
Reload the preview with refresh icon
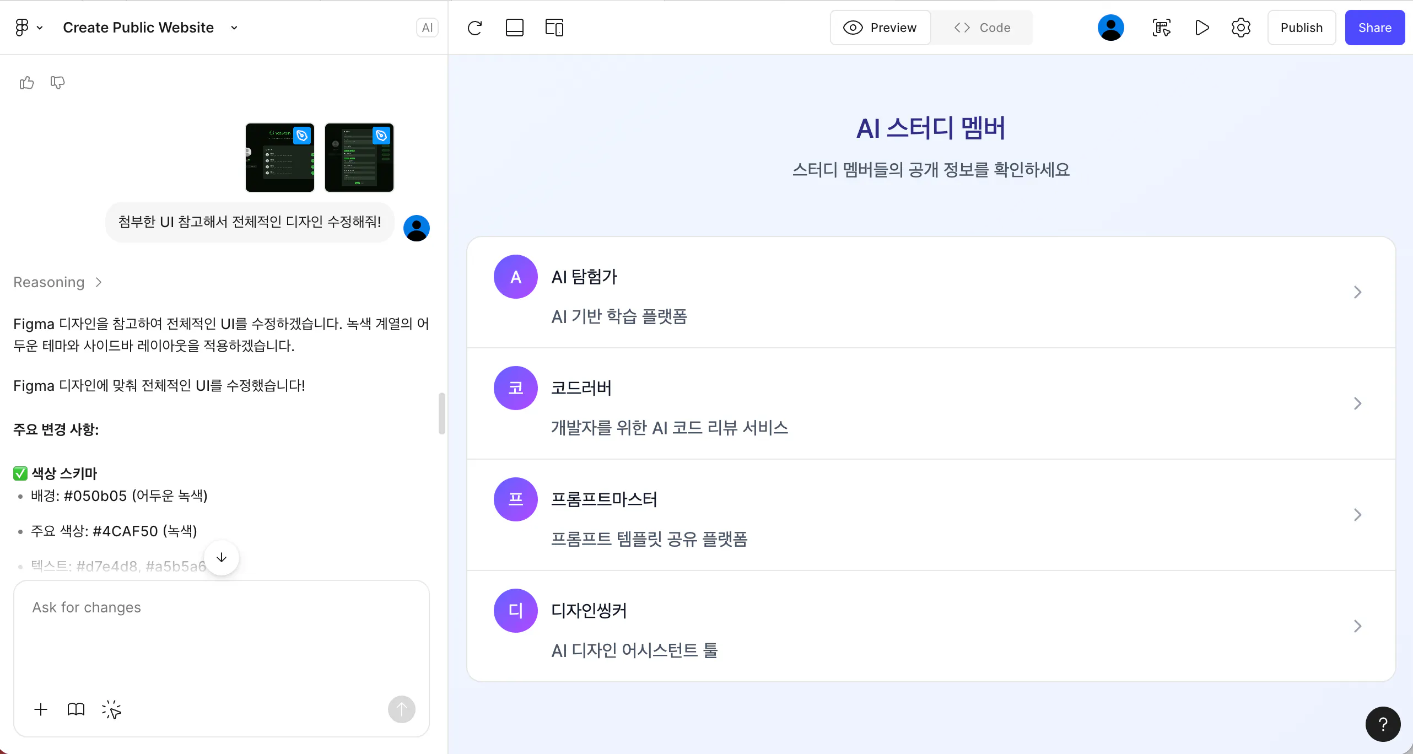(x=474, y=28)
